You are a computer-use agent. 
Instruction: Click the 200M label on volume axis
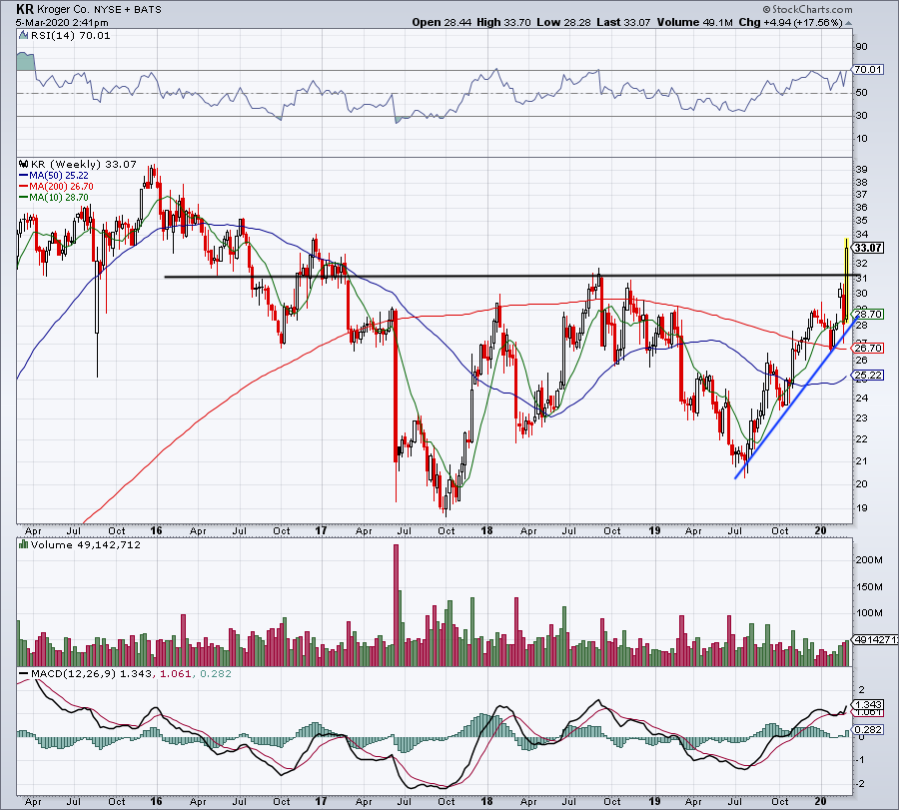click(869, 560)
